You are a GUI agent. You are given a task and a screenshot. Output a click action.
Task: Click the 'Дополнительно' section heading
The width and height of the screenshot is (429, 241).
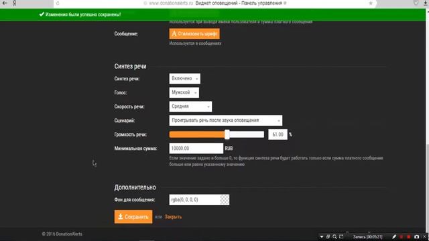point(135,187)
